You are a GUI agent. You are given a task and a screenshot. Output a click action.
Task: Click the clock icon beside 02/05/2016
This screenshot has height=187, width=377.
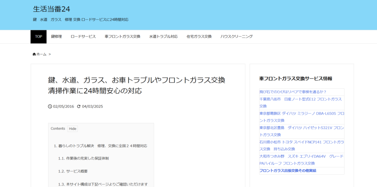(50, 106)
